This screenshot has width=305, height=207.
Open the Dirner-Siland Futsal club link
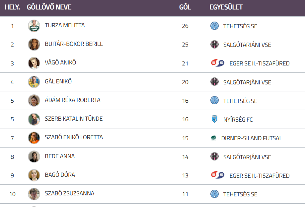pos(251,138)
